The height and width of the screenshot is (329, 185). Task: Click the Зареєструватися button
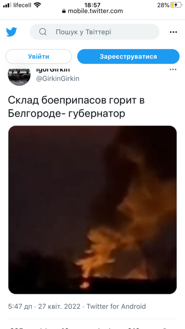click(128, 57)
